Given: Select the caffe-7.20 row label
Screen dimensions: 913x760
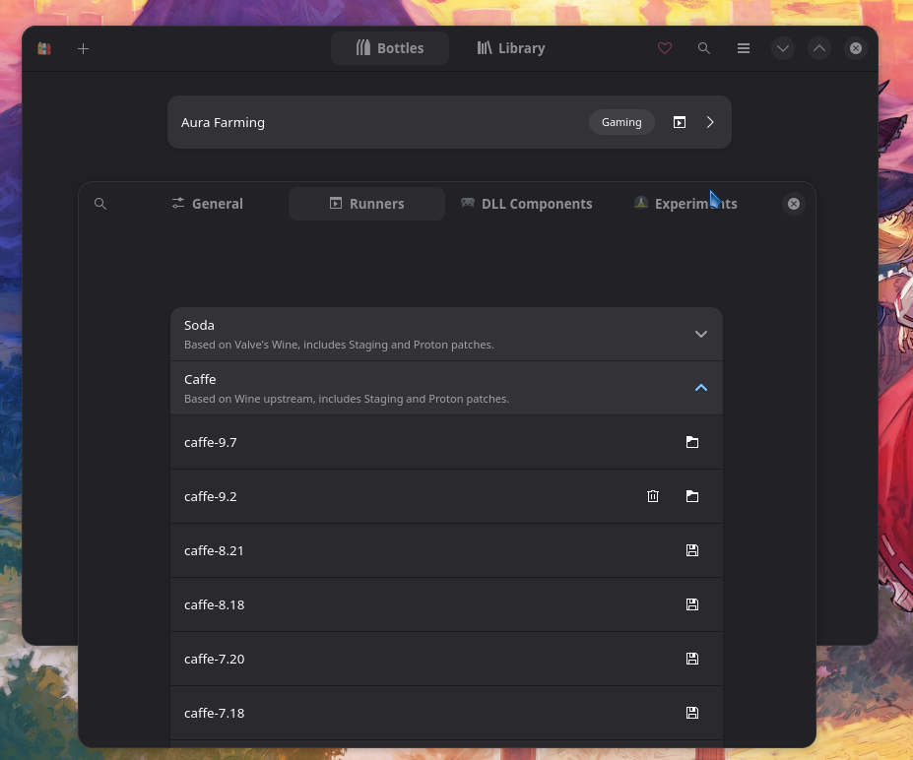Looking at the screenshot, I should (x=215, y=660).
